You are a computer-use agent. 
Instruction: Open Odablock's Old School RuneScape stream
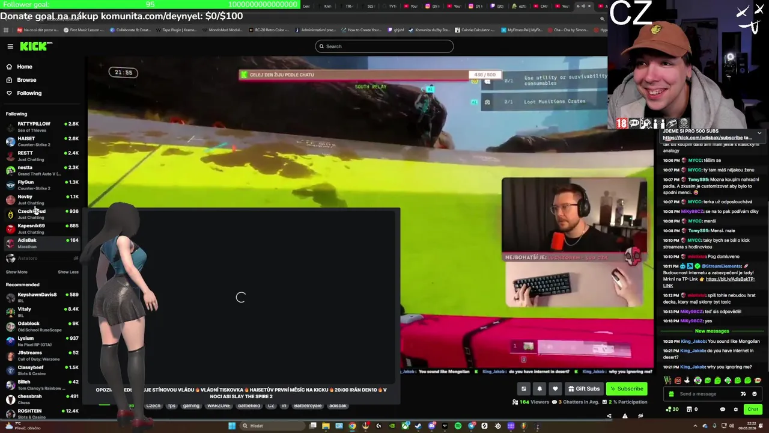pos(42,326)
